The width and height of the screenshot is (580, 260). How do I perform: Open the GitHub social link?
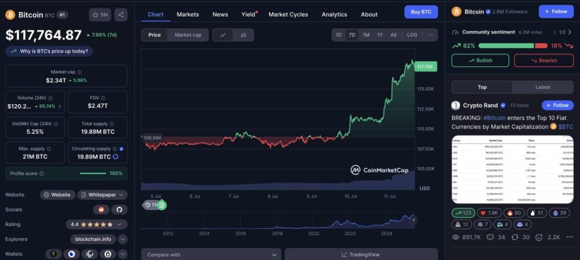pyautogui.click(x=119, y=210)
